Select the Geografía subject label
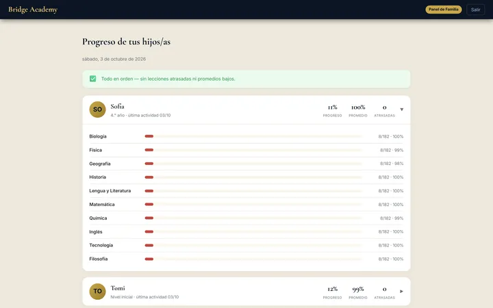This screenshot has height=308, width=493. coord(100,164)
